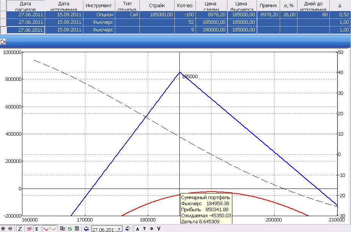Open the 27.06.2011 date dropdown

coord(120,229)
